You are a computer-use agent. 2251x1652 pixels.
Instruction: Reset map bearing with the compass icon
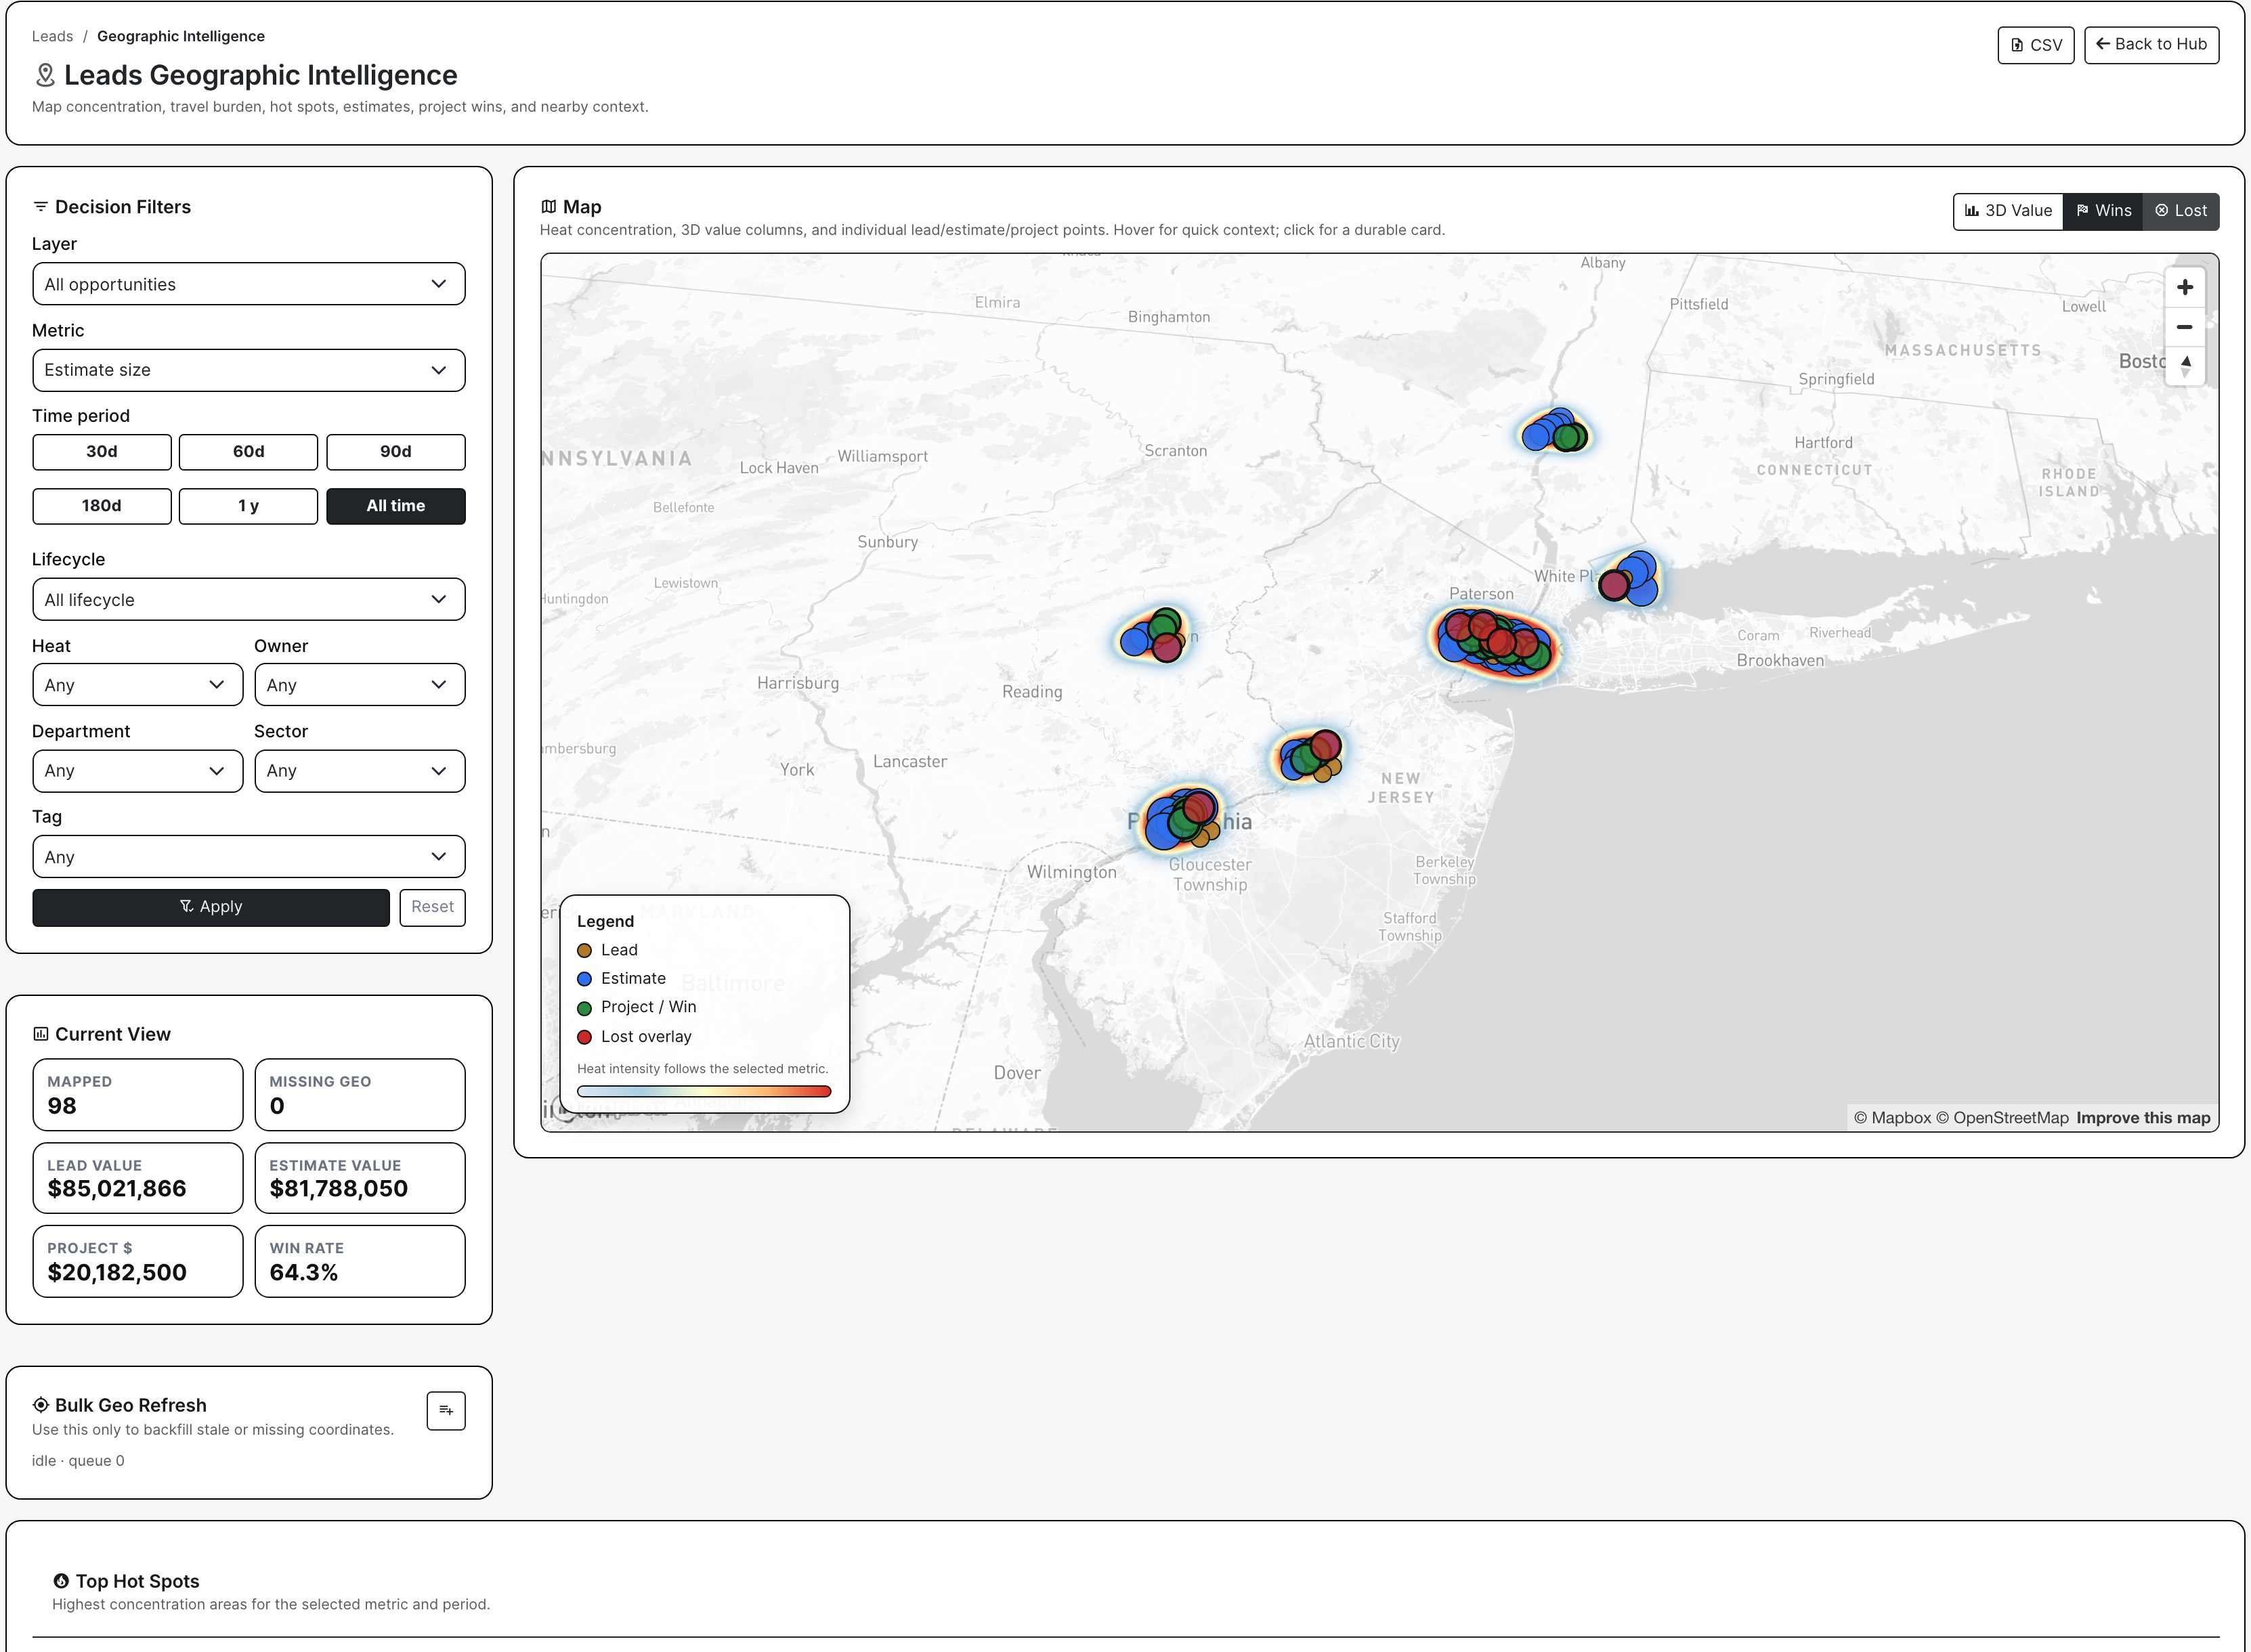click(x=2184, y=366)
